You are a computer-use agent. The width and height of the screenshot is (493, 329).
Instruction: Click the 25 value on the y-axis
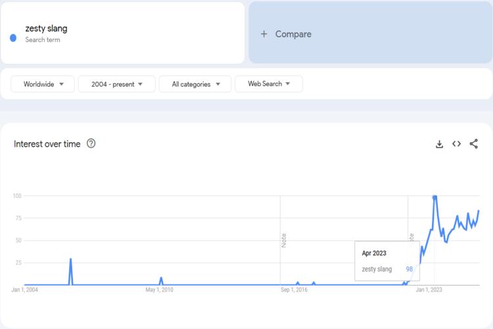point(18,263)
